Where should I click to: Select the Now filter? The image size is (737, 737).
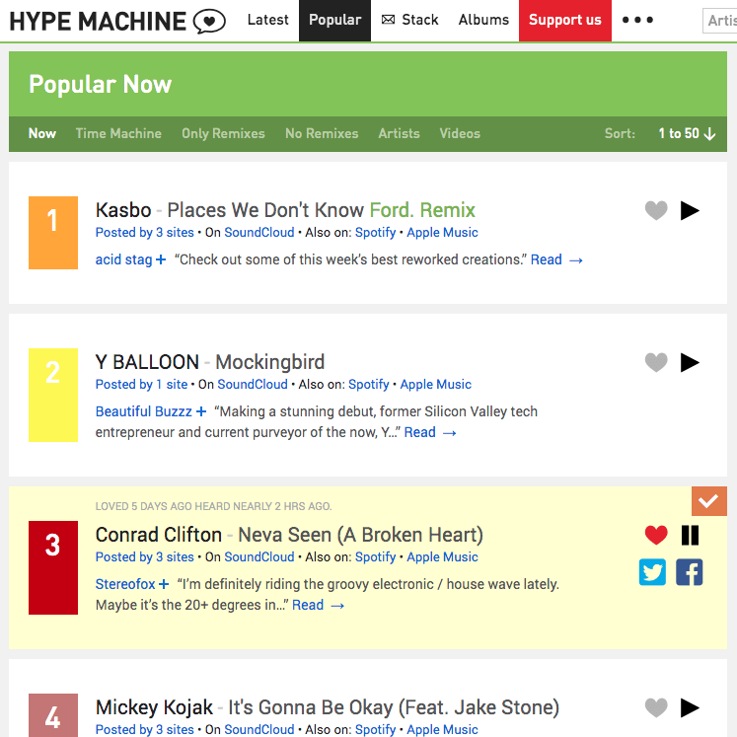(42, 133)
